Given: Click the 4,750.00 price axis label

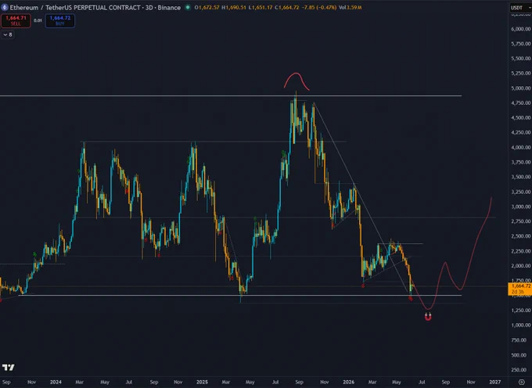Looking at the screenshot, I should 521,103.
